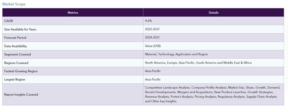288x107 pixels.
Task: Select the Forecast Period label
Action: click(15, 38)
